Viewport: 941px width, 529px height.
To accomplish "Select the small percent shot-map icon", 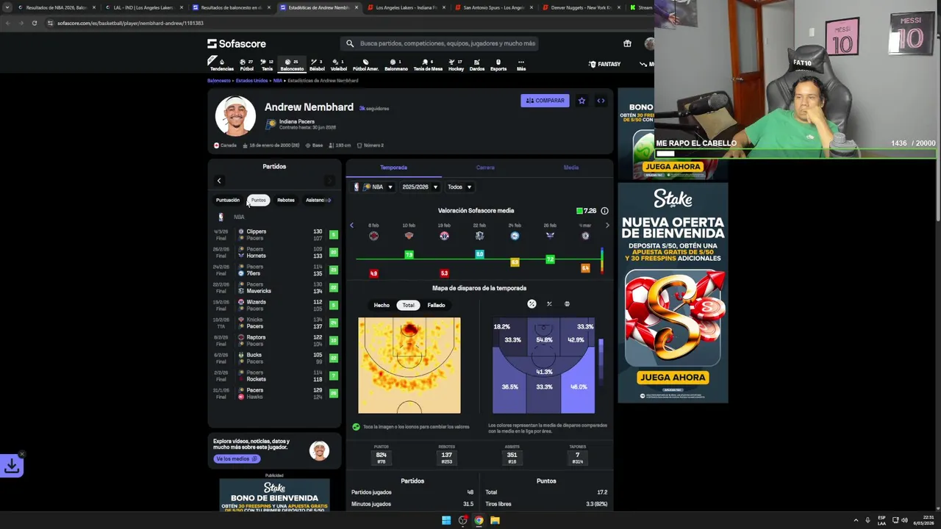I will click(x=549, y=303).
